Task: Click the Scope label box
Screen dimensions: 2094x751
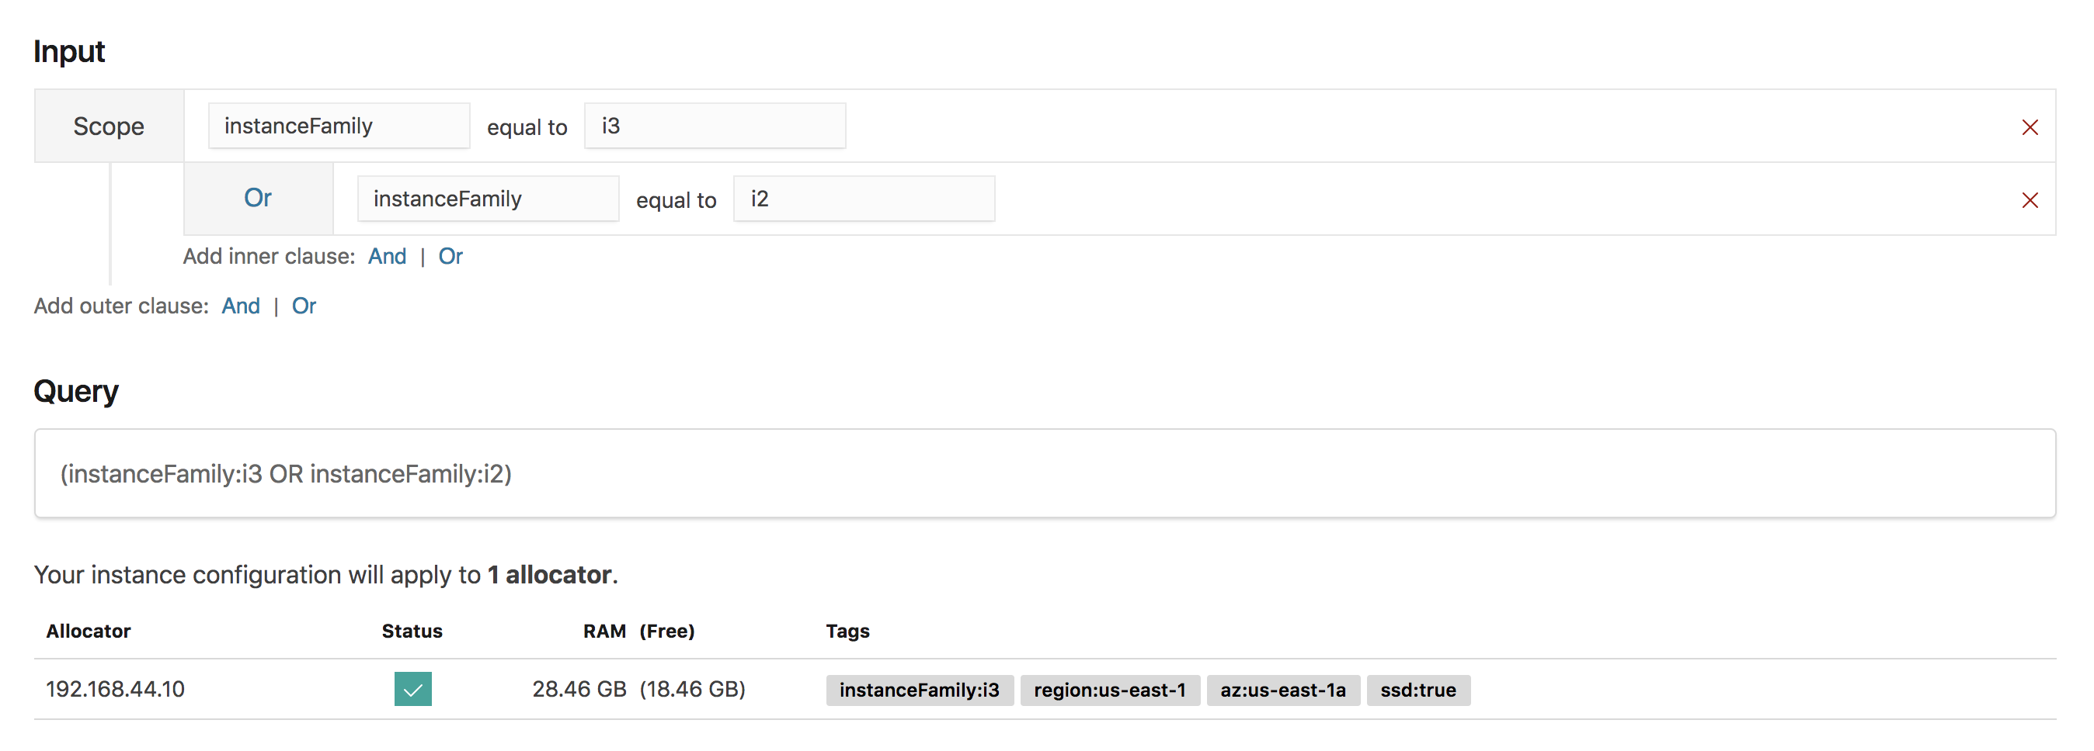Action: (109, 126)
